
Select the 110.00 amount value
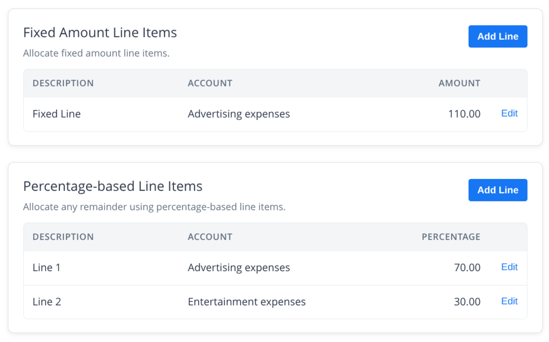coord(464,114)
